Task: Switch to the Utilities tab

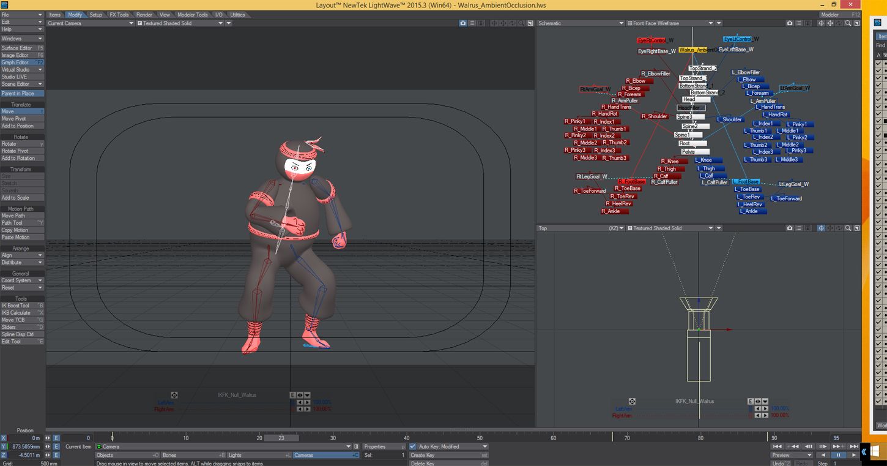Action: (237, 15)
